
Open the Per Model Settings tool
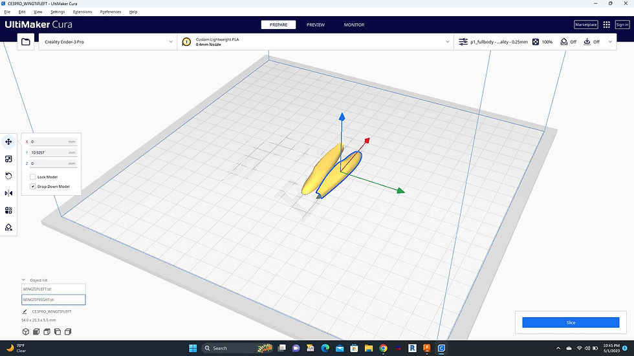[x=8, y=210]
